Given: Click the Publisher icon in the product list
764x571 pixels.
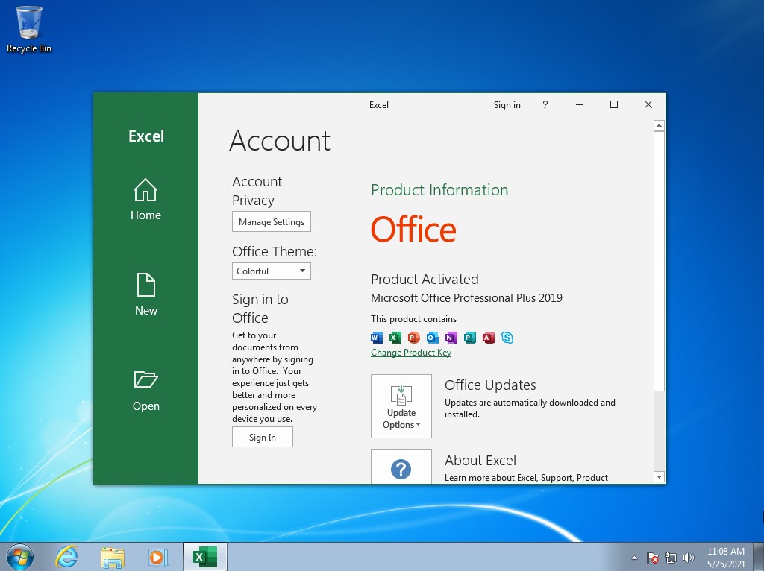Looking at the screenshot, I should tap(470, 338).
